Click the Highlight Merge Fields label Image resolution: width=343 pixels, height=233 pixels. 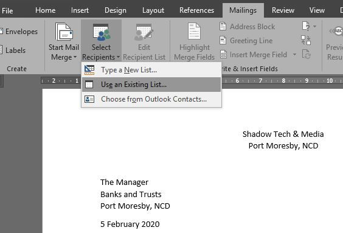[x=194, y=52]
